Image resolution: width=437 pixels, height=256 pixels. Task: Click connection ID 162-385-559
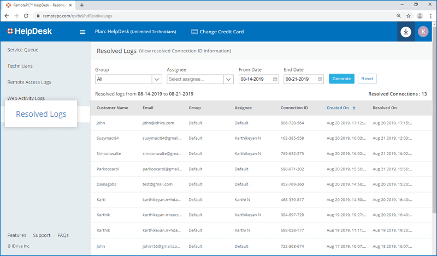pos(292,138)
